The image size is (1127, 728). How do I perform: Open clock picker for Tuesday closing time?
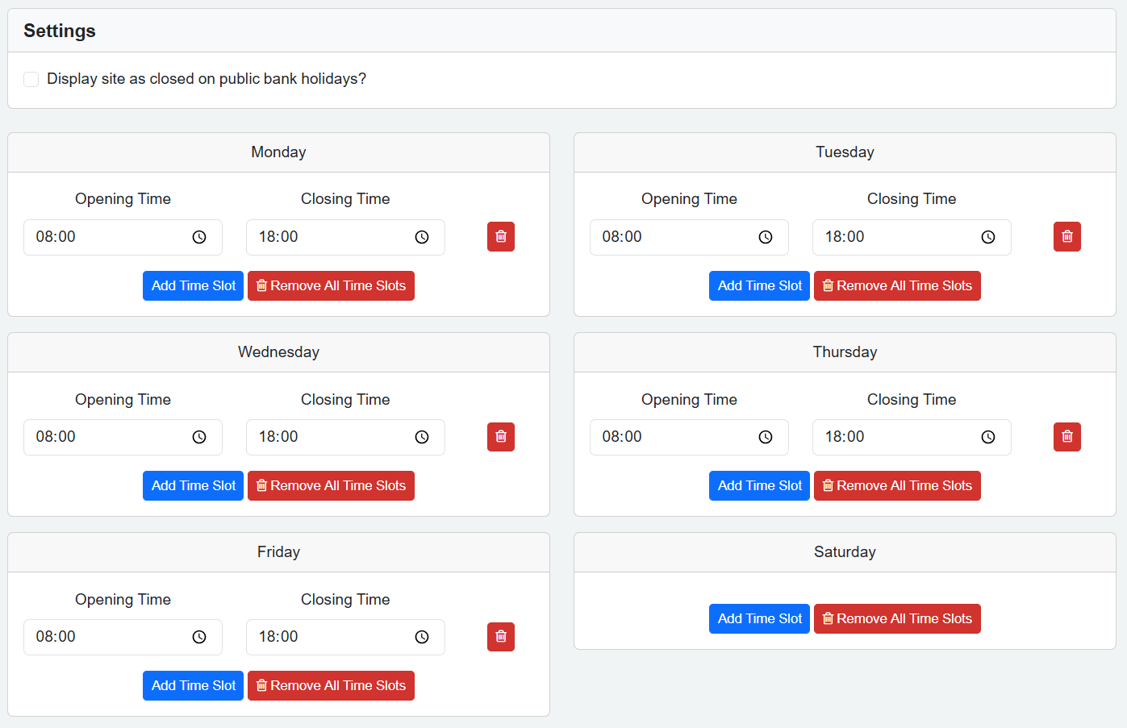987,237
